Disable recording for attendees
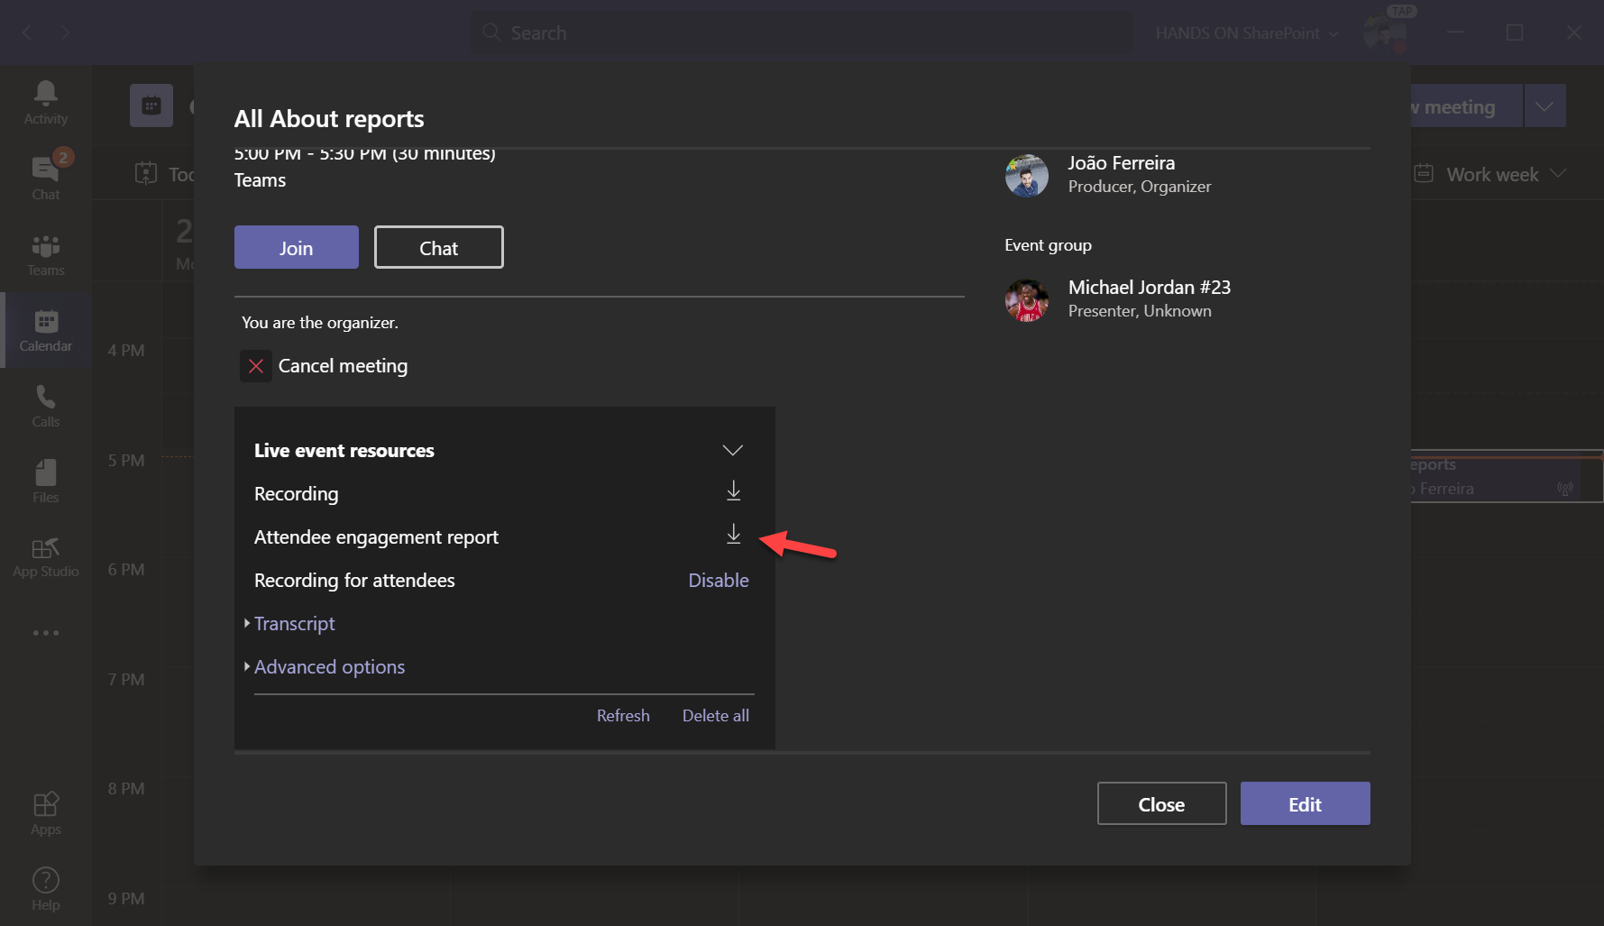 [x=718, y=580]
